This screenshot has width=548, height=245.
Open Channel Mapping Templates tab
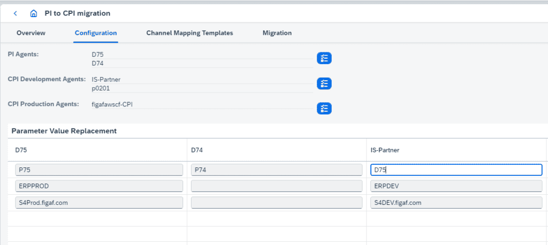189,33
